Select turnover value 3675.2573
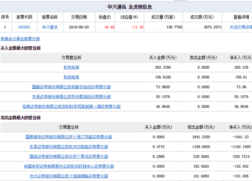Viewport: 252px width, 181px height. pyautogui.click(x=213, y=27)
